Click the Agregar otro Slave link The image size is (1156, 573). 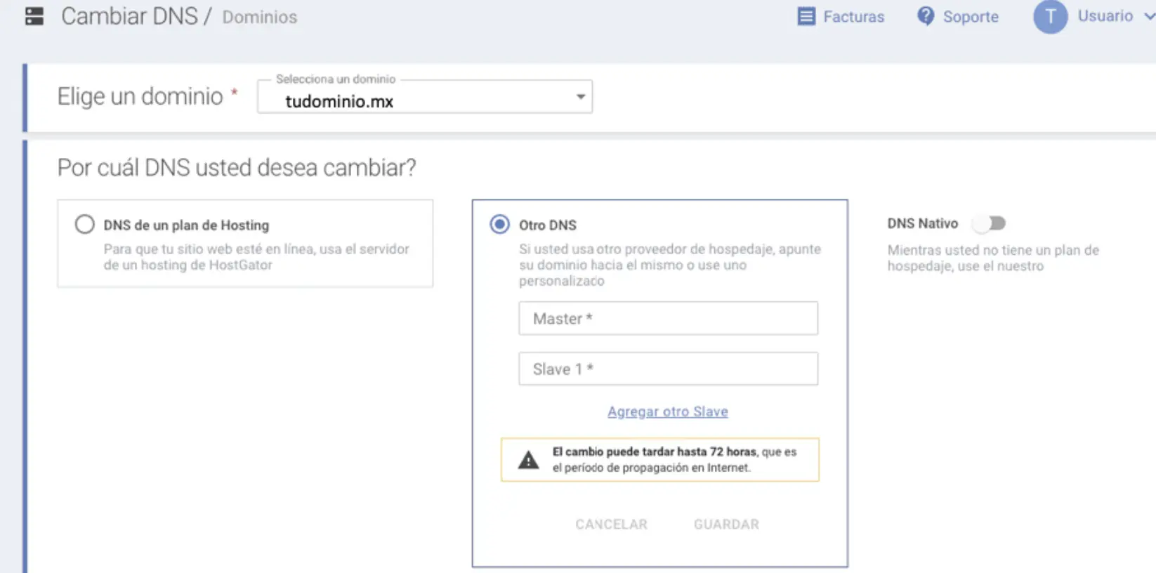pyautogui.click(x=668, y=411)
